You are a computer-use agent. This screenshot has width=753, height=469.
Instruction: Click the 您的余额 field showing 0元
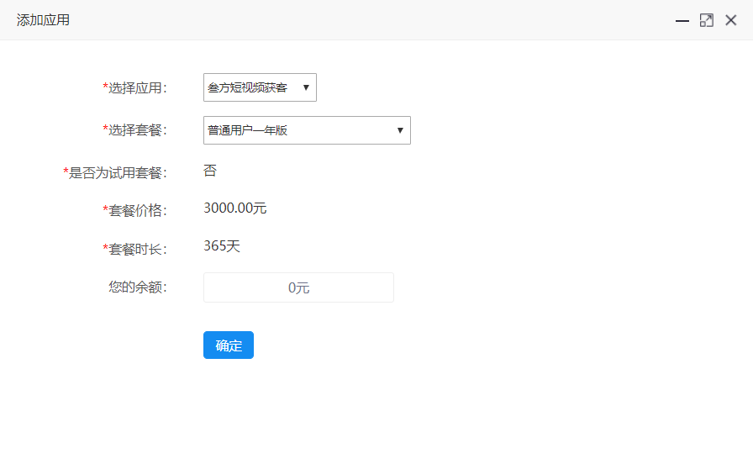[298, 287]
